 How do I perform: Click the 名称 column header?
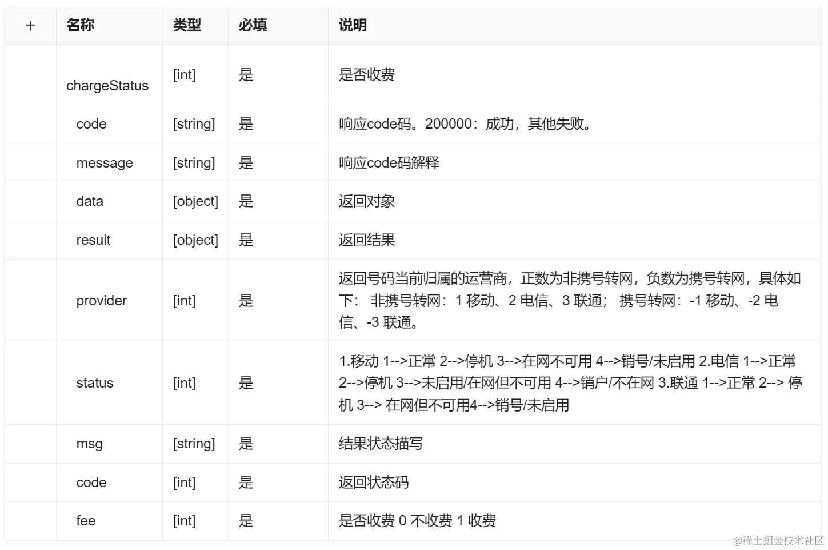click(x=80, y=25)
